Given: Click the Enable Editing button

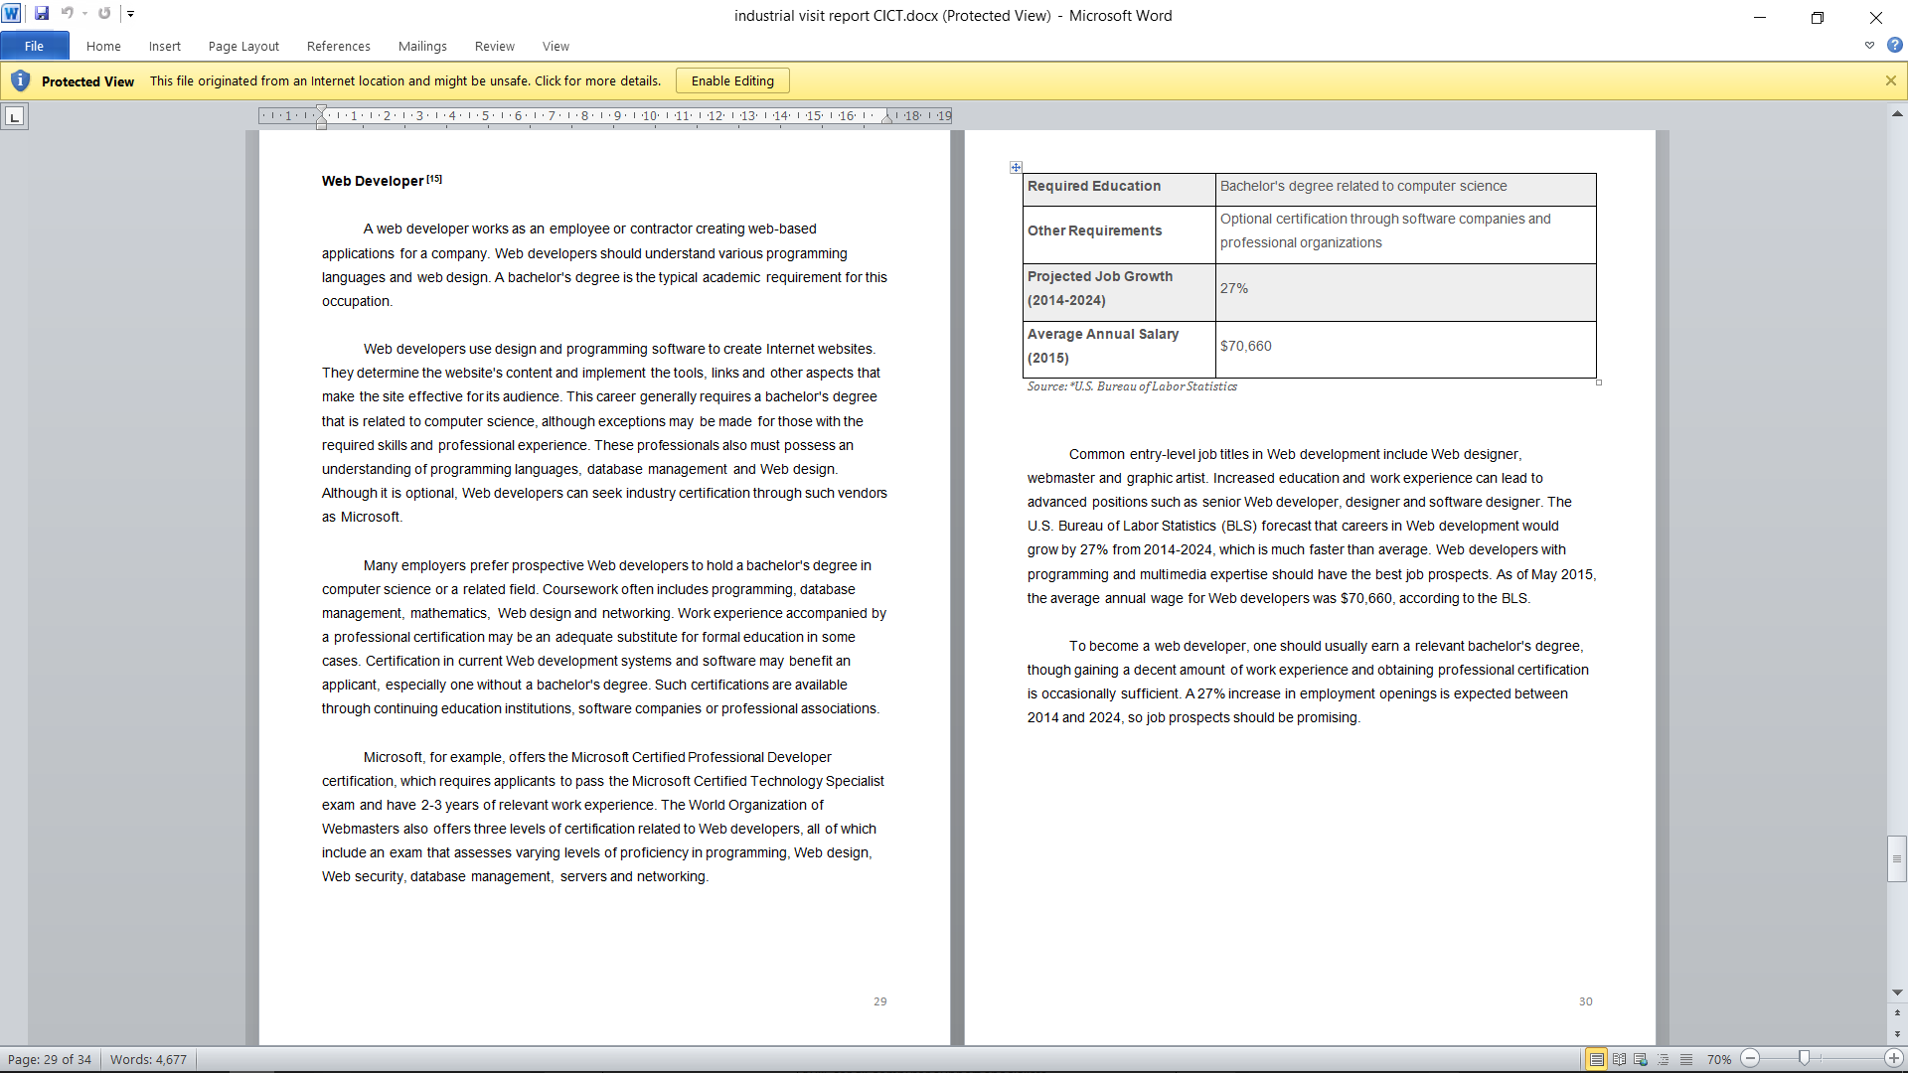Looking at the screenshot, I should (x=732, y=81).
